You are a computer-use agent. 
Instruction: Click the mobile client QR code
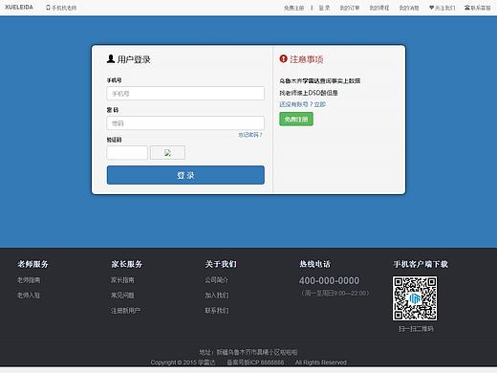pos(415,298)
